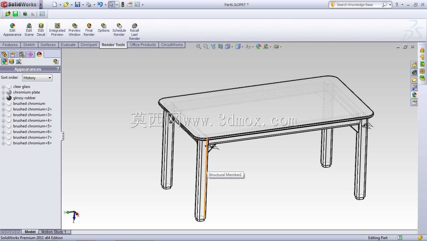Switch to the Surfaces tab
The width and height of the screenshot is (427, 241).
pos(48,45)
